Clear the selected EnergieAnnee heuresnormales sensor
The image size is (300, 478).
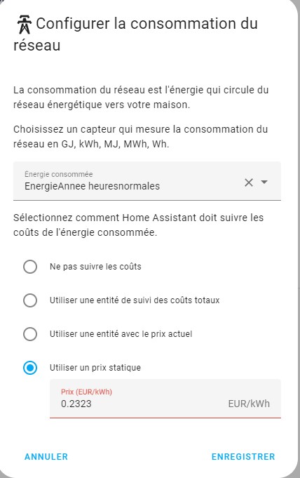[249, 182]
